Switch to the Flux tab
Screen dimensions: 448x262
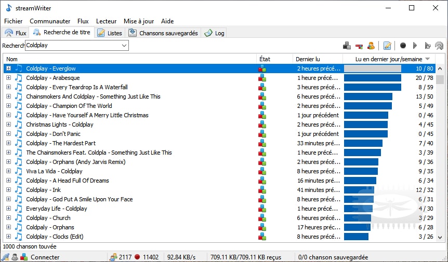click(x=16, y=33)
